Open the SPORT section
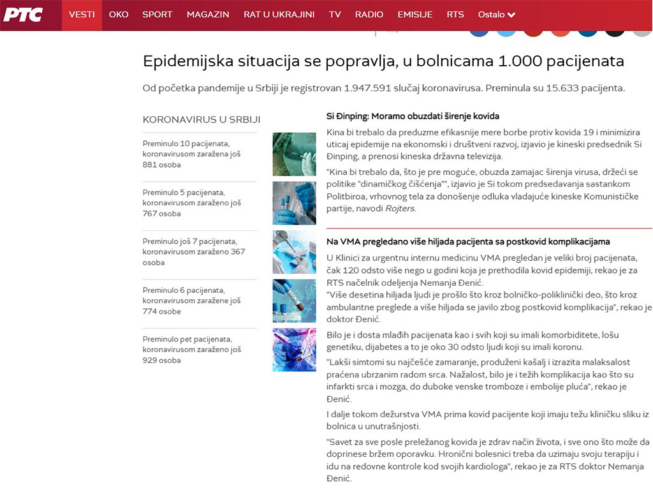 (x=158, y=15)
